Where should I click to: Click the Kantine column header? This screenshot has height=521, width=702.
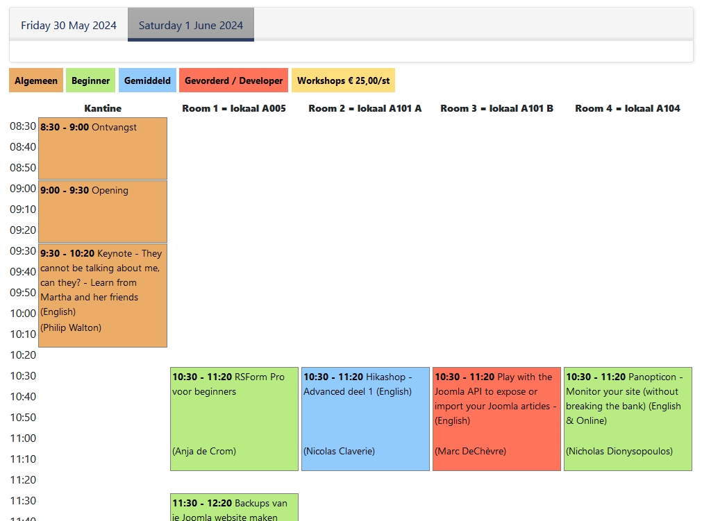click(103, 108)
